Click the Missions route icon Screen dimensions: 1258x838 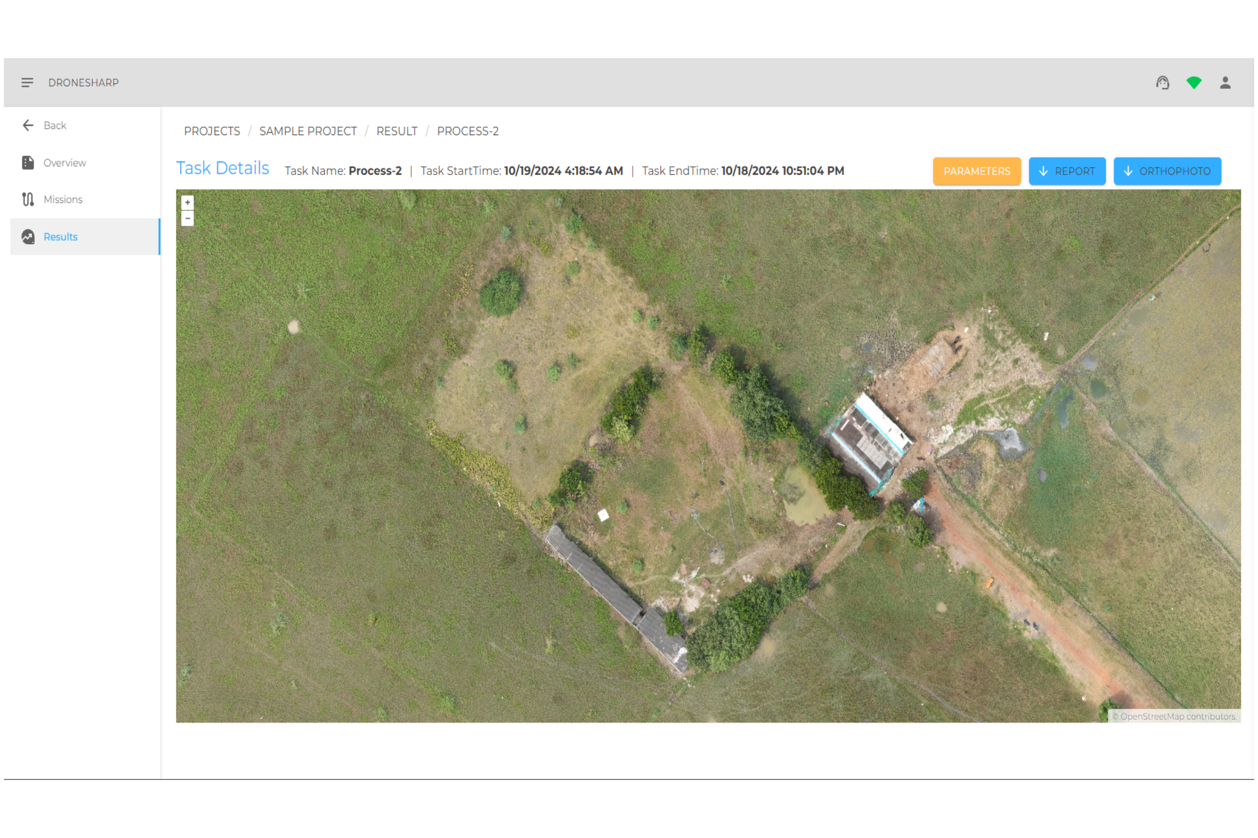click(x=28, y=199)
